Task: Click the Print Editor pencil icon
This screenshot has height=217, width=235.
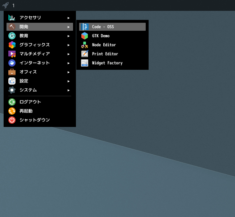Action: [85, 54]
